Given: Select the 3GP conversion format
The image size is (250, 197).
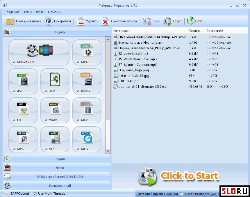Looking at the screenshot, I should tap(55, 81).
